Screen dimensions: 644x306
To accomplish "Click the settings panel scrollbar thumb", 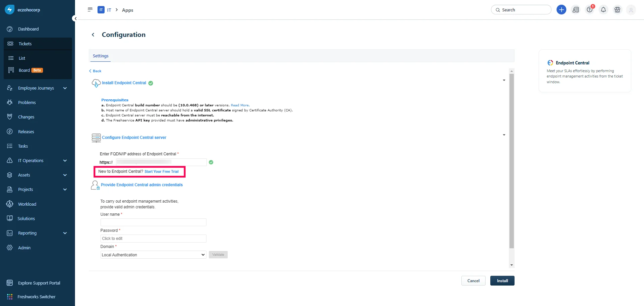I will coord(512,161).
